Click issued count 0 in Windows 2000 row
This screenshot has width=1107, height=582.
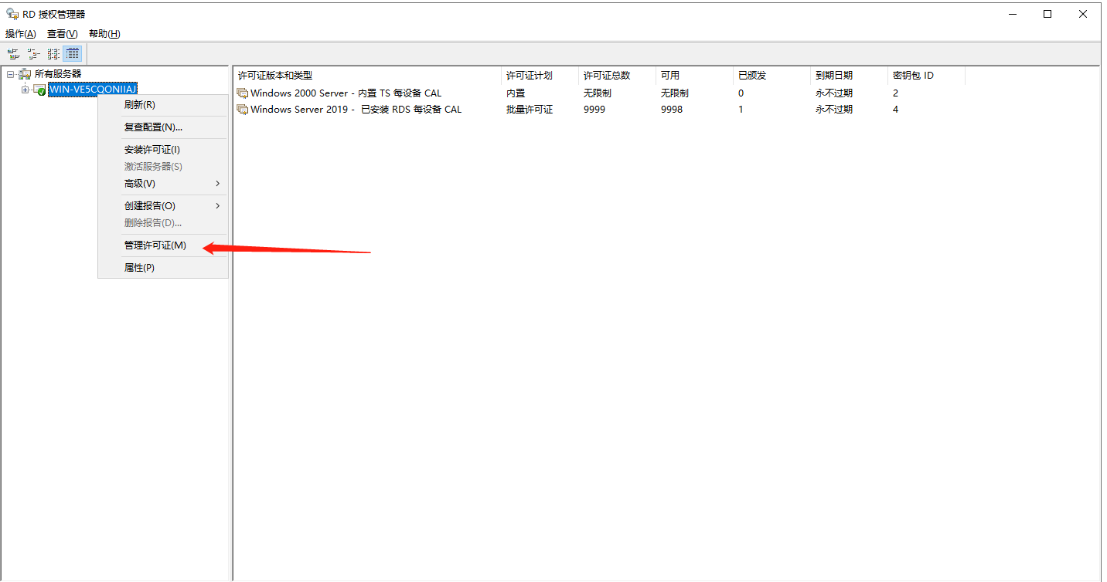click(x=741, y=93)
